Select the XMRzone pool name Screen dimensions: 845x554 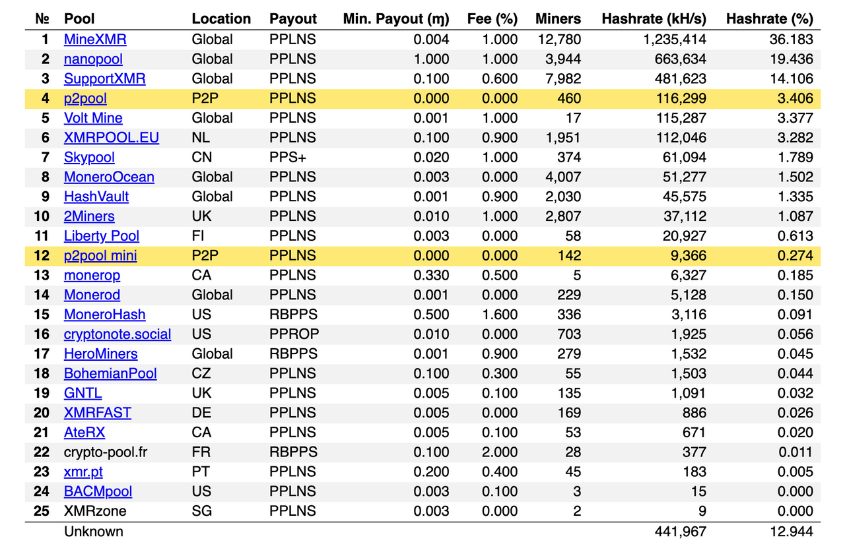(x=95, y=511)
